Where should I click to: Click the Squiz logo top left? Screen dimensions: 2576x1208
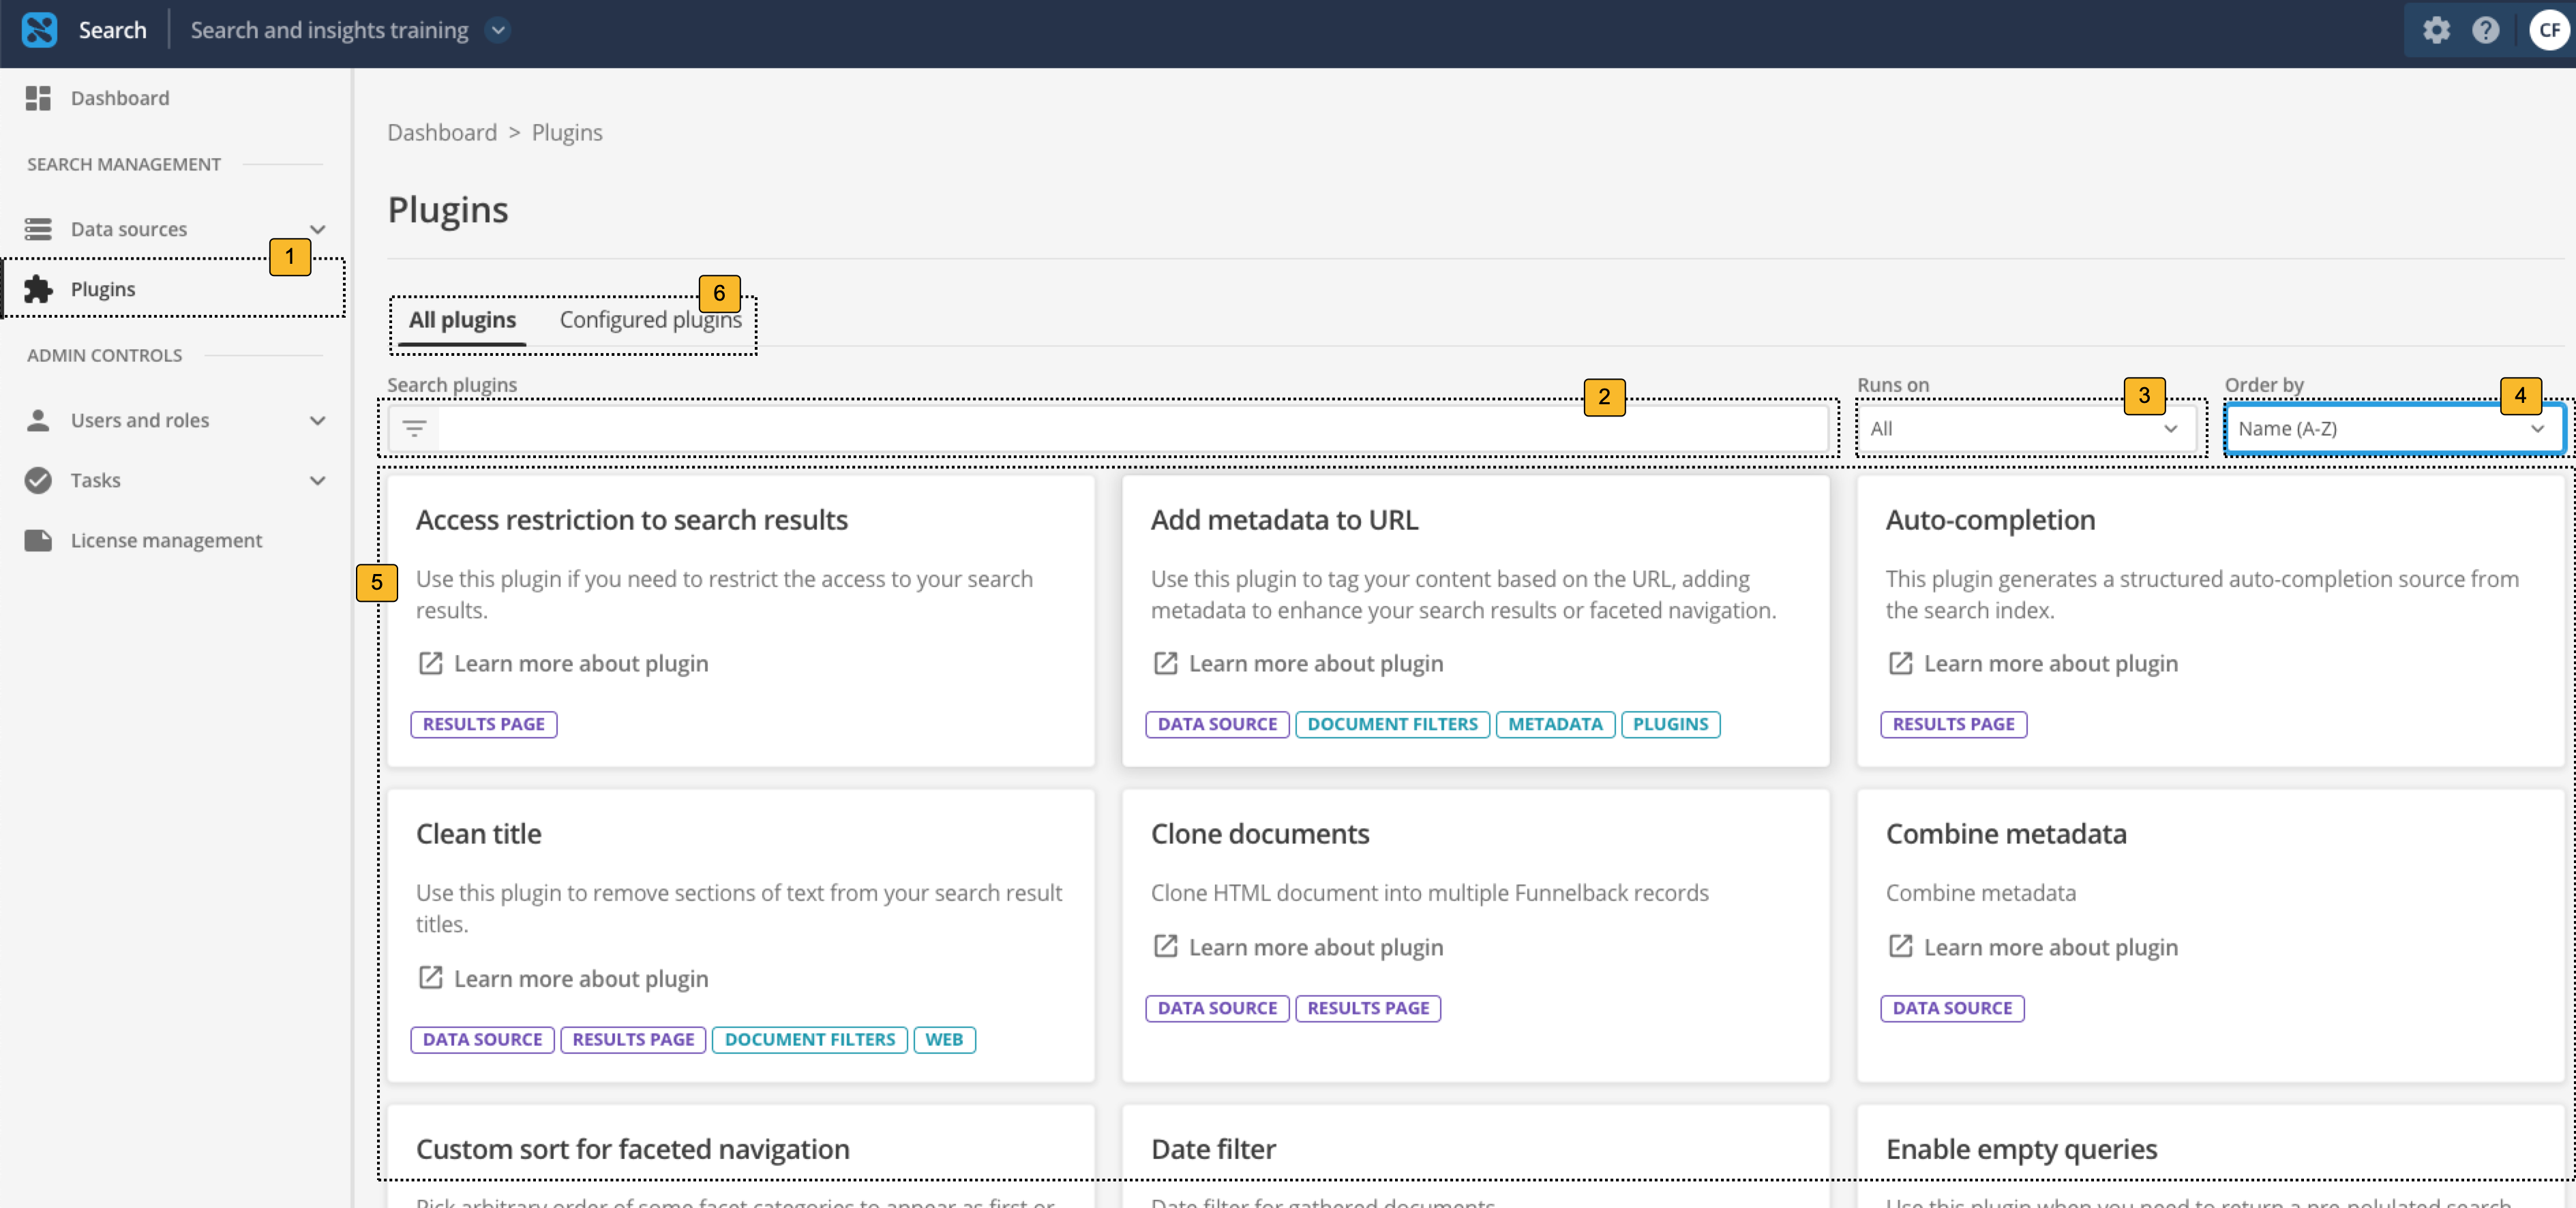(x=39, y=30)
